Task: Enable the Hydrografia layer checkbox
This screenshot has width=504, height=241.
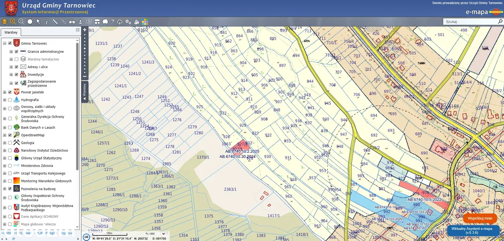Action: pos(10,100)
